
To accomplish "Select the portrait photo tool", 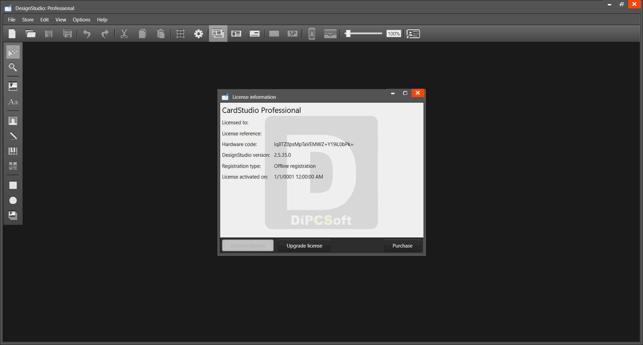I will (13, 121).
